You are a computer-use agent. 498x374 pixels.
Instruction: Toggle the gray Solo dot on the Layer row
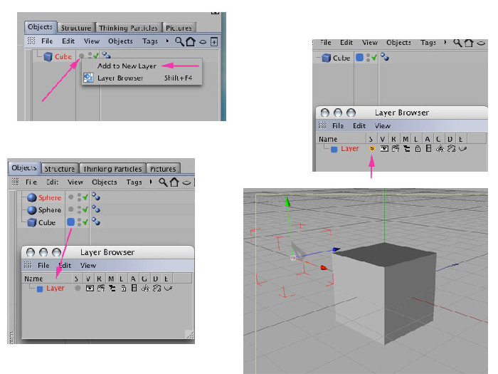click(78, 288)
